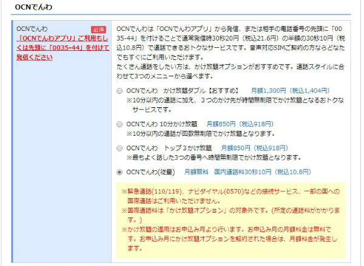Click the 緊急通話(110/119) warning note
Viewport: 364px width, 266px height.
pos(231,196)
